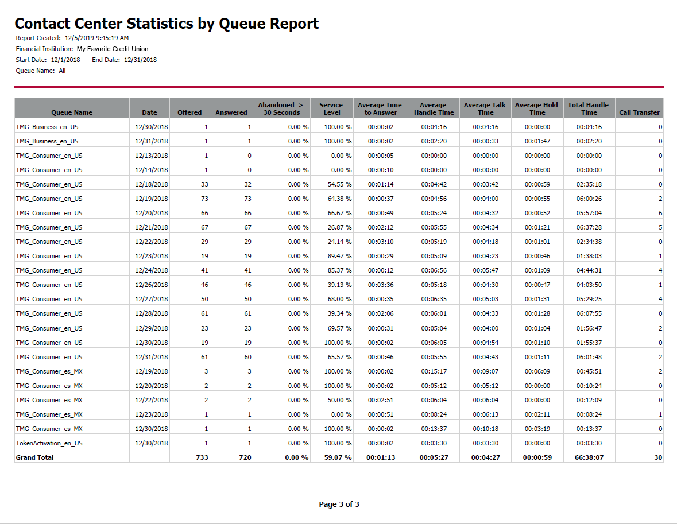Click the Grand Total answered value 720
Image resolution: width=677 pixels, height=524 pixels.
click(x=245, y=457)
